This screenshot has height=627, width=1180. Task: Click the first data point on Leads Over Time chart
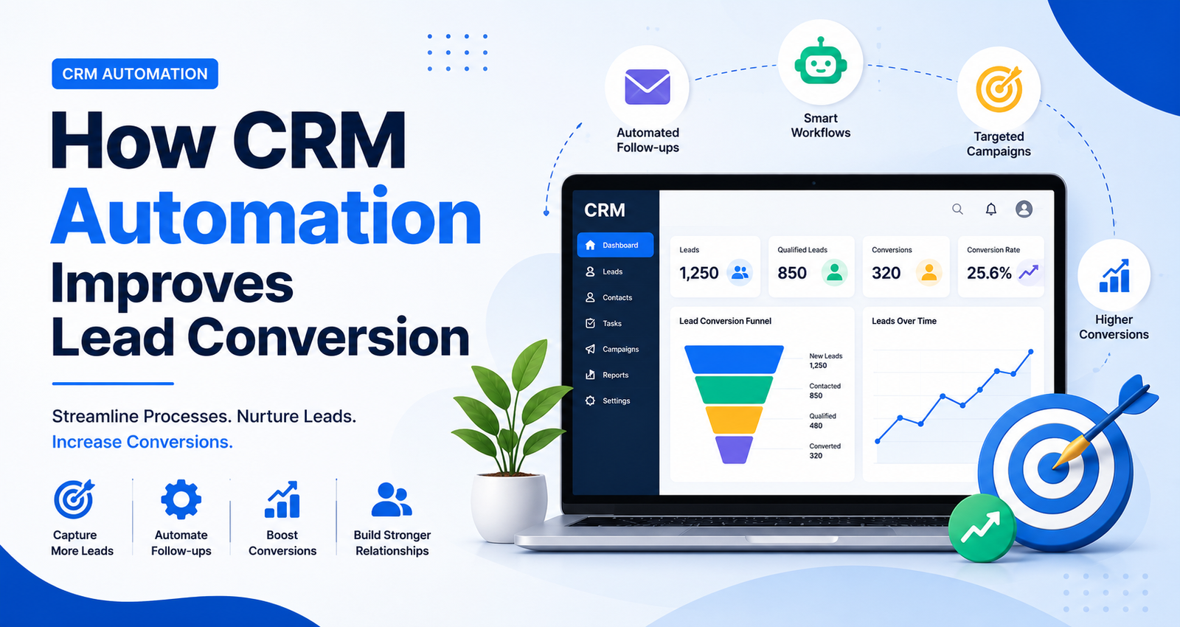click(x=878, y=441)
